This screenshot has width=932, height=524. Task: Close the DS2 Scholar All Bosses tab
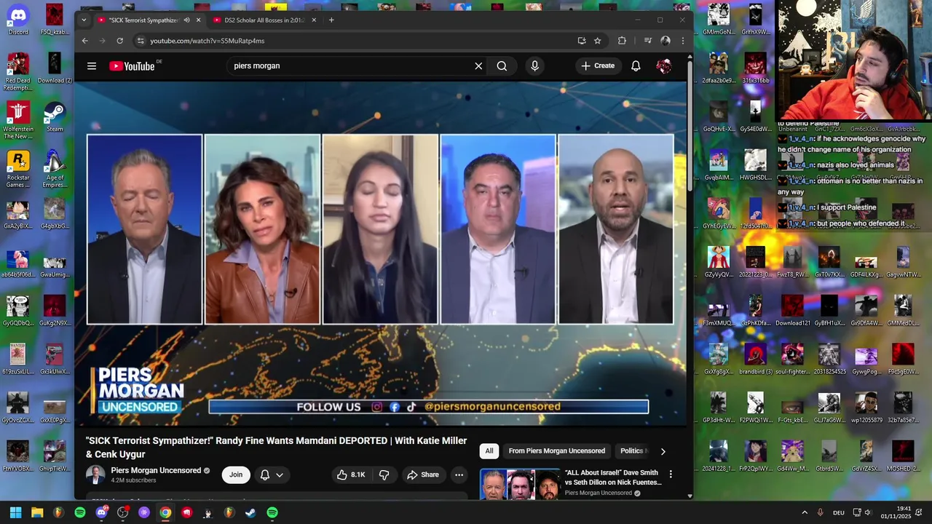(x=314, y=20)
